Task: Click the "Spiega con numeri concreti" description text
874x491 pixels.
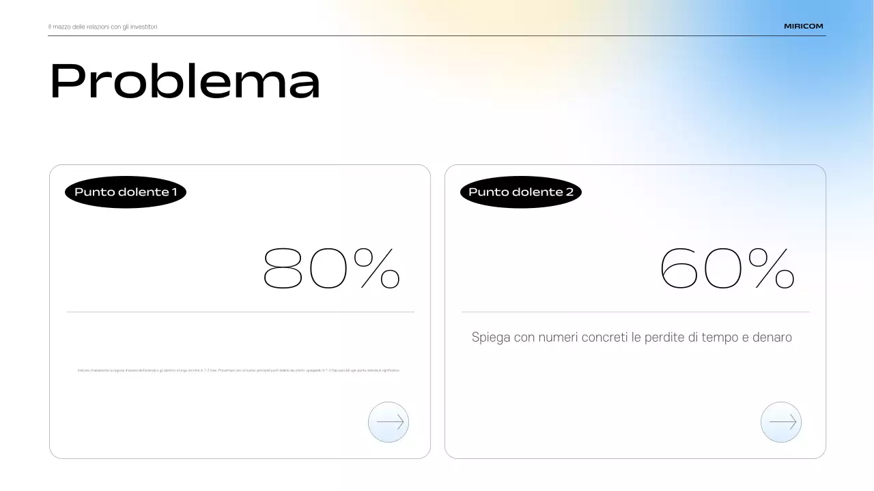Action: pyautogui.click(x=632, y=338)
